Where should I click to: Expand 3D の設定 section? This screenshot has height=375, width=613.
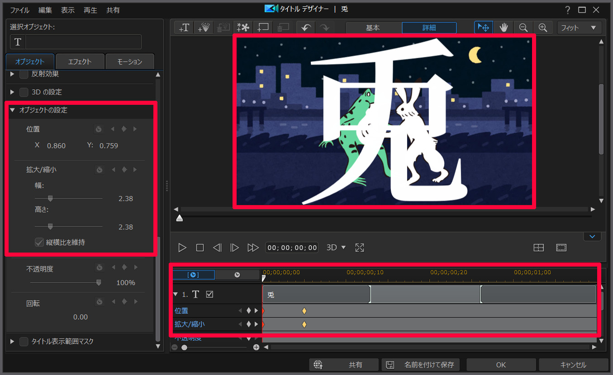point(12,92)
